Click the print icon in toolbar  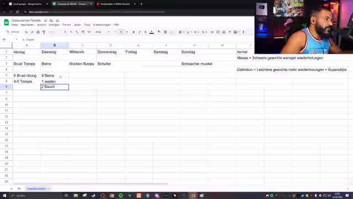[38, 32]
